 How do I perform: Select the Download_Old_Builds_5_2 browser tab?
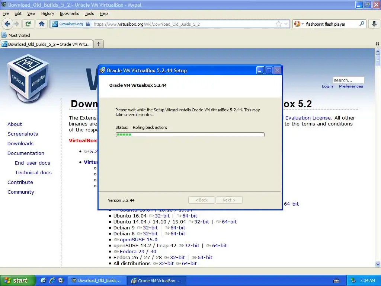point(47,44)
